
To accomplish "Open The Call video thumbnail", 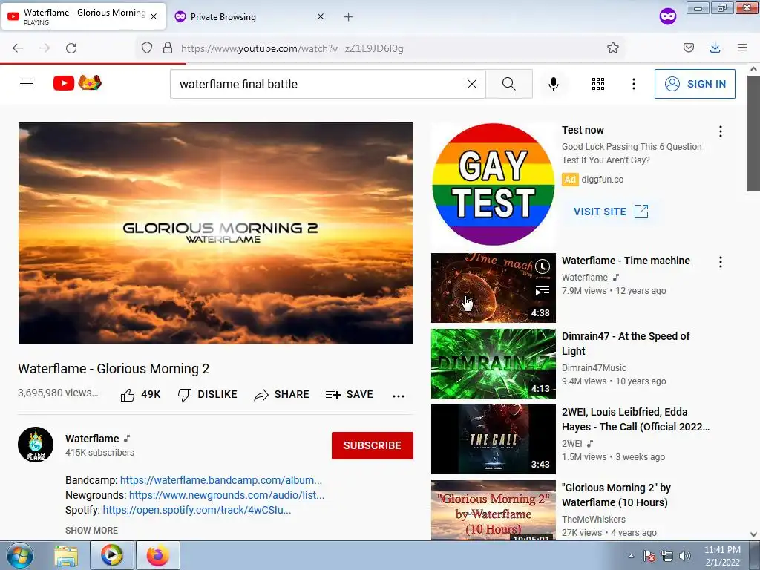I will pyautogui.click(x=494, y=439).
